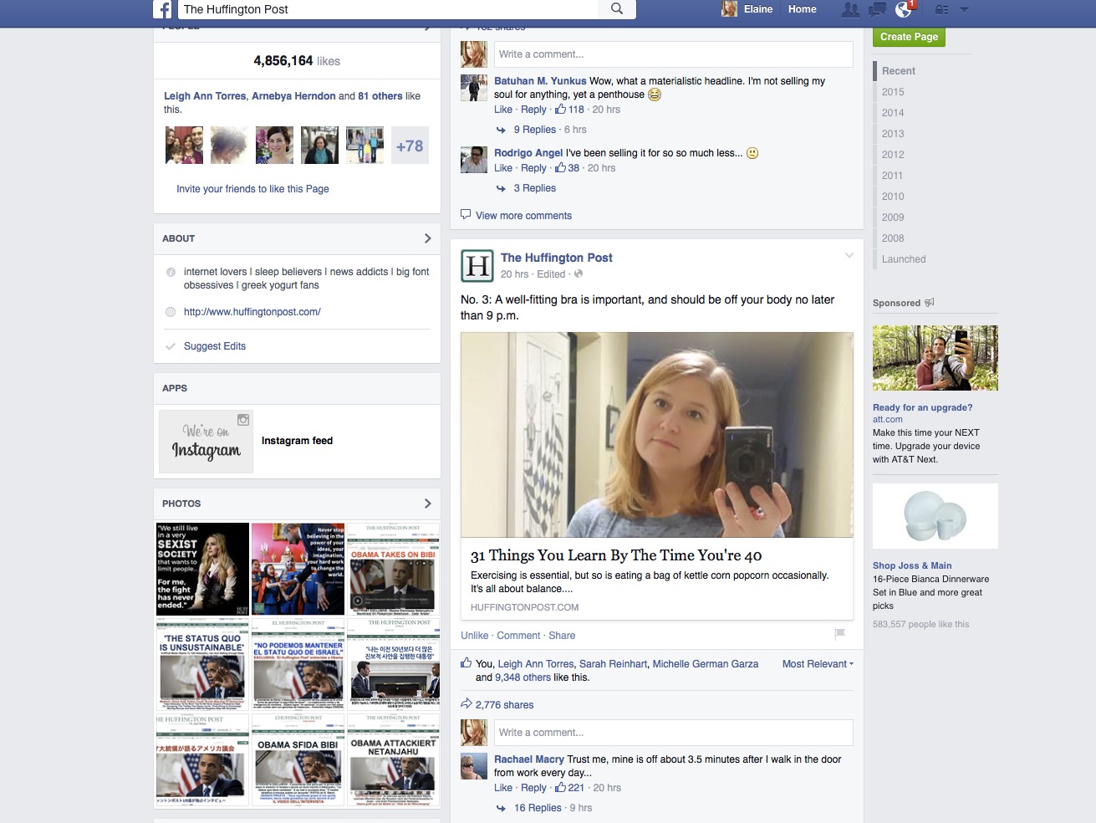Expand 16 Replies under Rachael's comment

click(538, 808)
